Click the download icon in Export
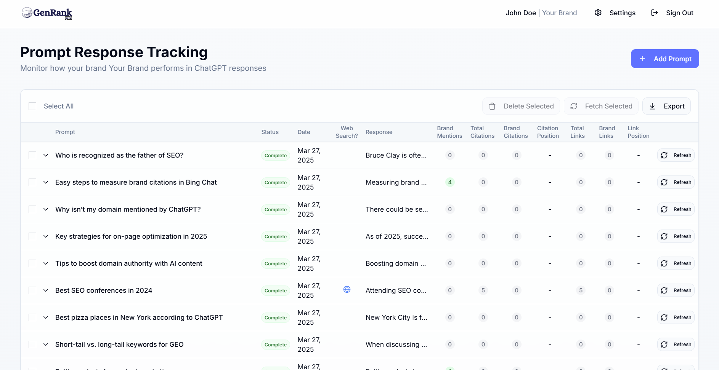Viewport: 719px width, 370px height. point(652,106)
